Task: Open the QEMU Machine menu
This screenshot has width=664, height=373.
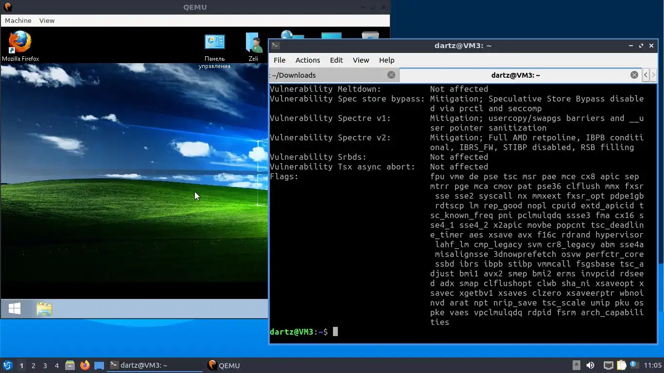Action: 18,20
